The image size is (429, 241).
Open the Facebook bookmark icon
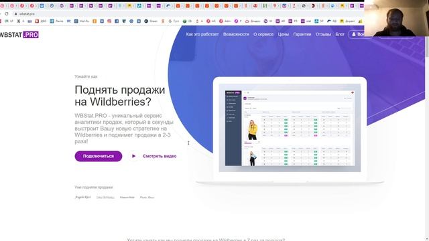click(x=117, y=21)
